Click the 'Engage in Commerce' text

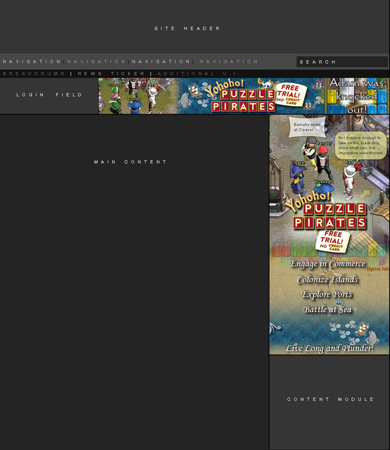[x=328, y=263]
